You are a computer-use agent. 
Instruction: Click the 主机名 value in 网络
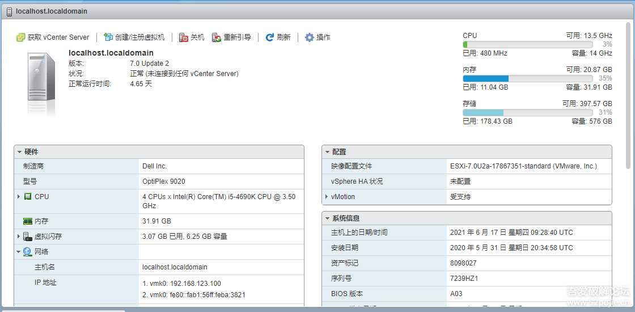(x=175, y=267)
